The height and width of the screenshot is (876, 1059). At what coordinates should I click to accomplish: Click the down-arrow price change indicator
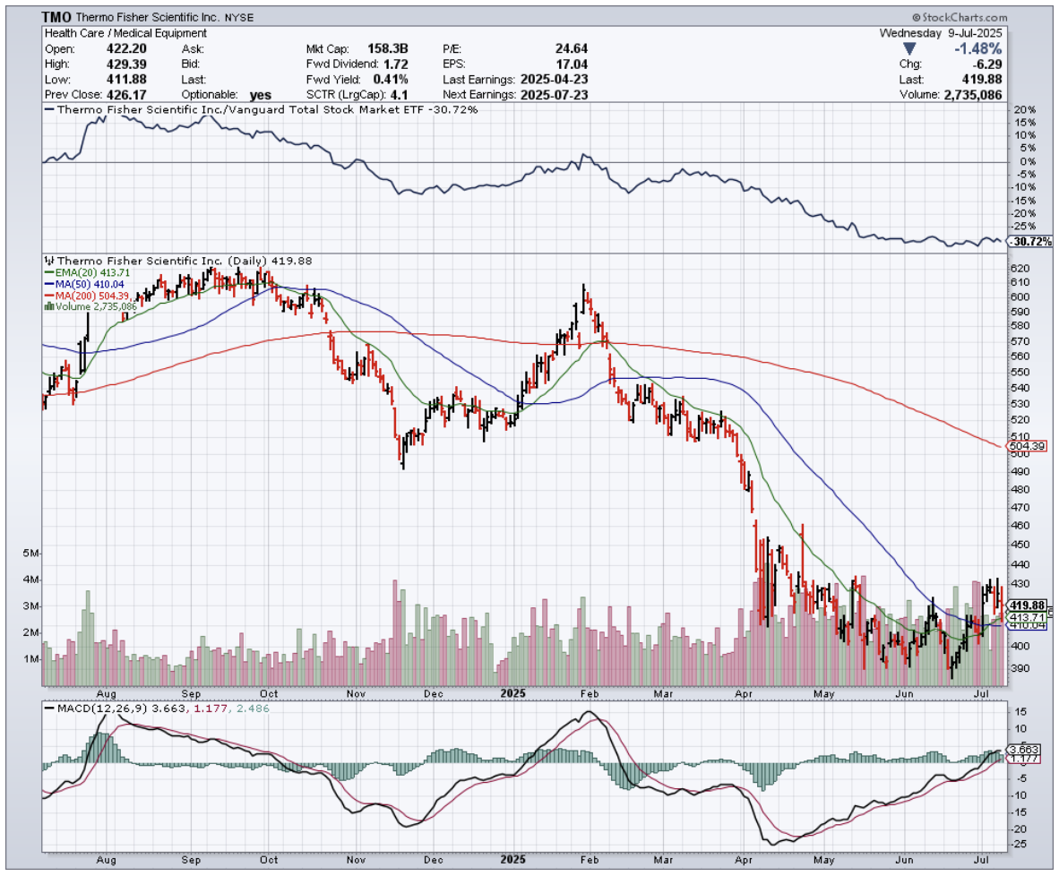click(x=909, y=48)
